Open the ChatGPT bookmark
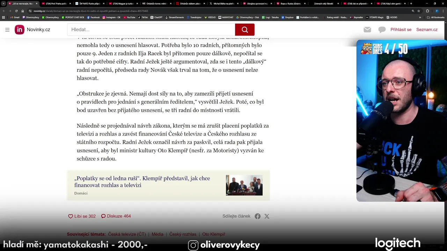 click(156, 17)
